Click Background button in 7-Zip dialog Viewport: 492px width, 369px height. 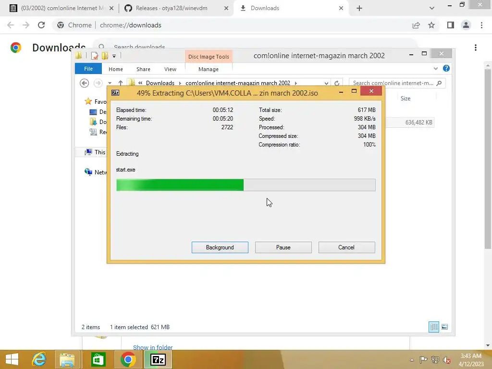[220, 247]
